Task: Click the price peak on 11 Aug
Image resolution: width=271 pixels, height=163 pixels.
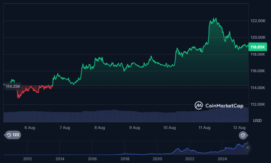Action: pos(213,18)
